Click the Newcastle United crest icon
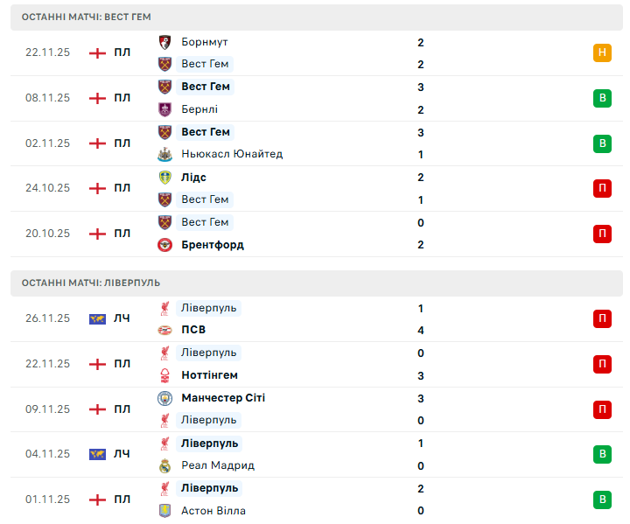The height and width of the screenshot is (524, 630). (164, 155)
